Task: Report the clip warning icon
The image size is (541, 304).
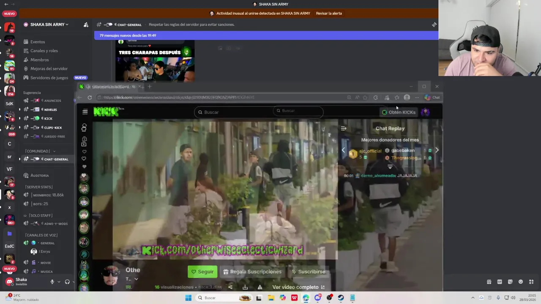Action: pyautogui.click(x=260, y=287)
